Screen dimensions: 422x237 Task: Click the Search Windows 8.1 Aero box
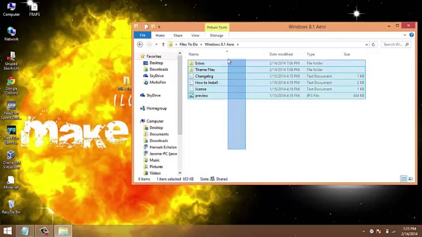[396, 44]
